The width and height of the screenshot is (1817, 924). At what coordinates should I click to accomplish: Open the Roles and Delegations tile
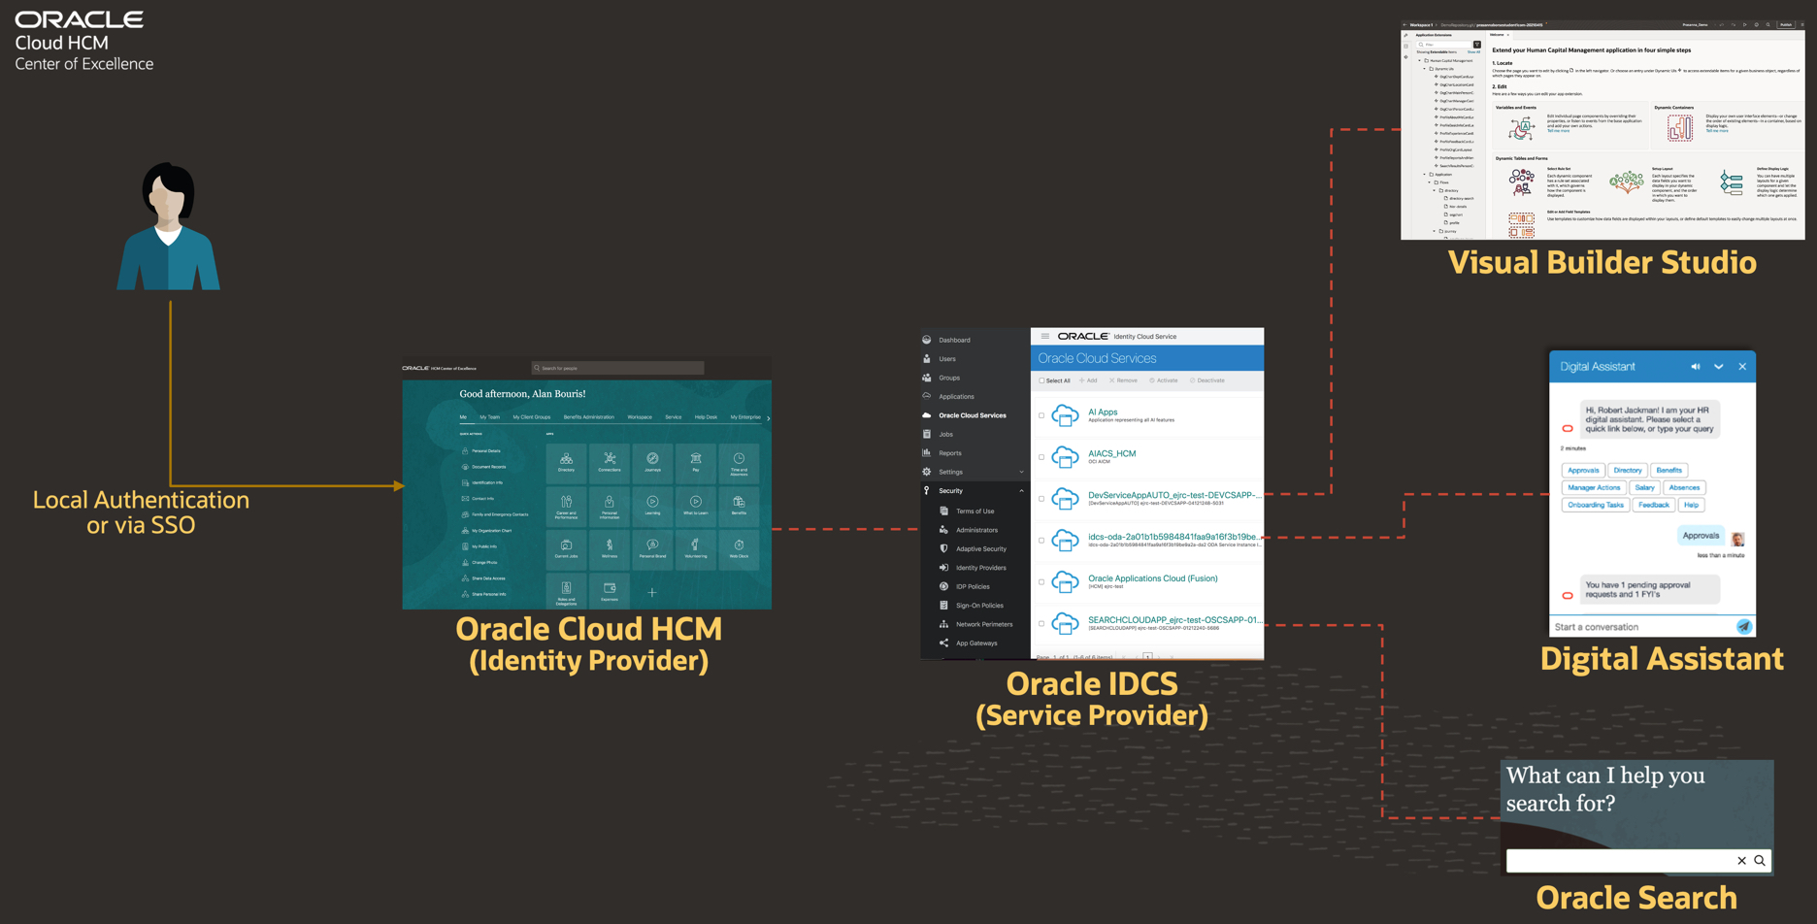[x=566, y=591]
